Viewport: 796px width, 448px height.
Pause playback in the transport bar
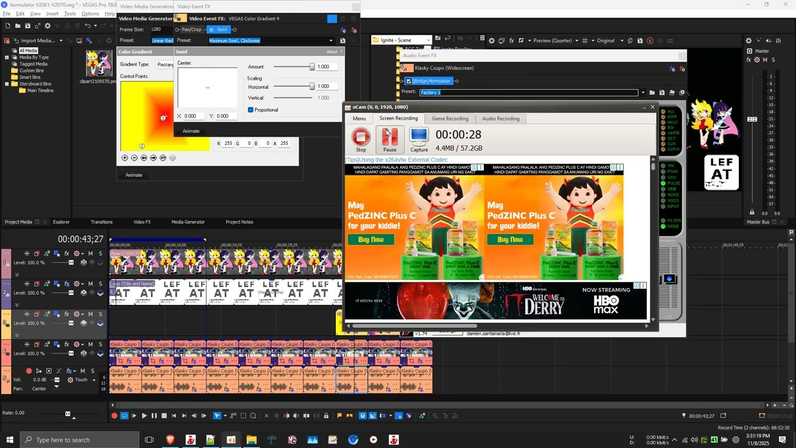[x=154, y=416]
